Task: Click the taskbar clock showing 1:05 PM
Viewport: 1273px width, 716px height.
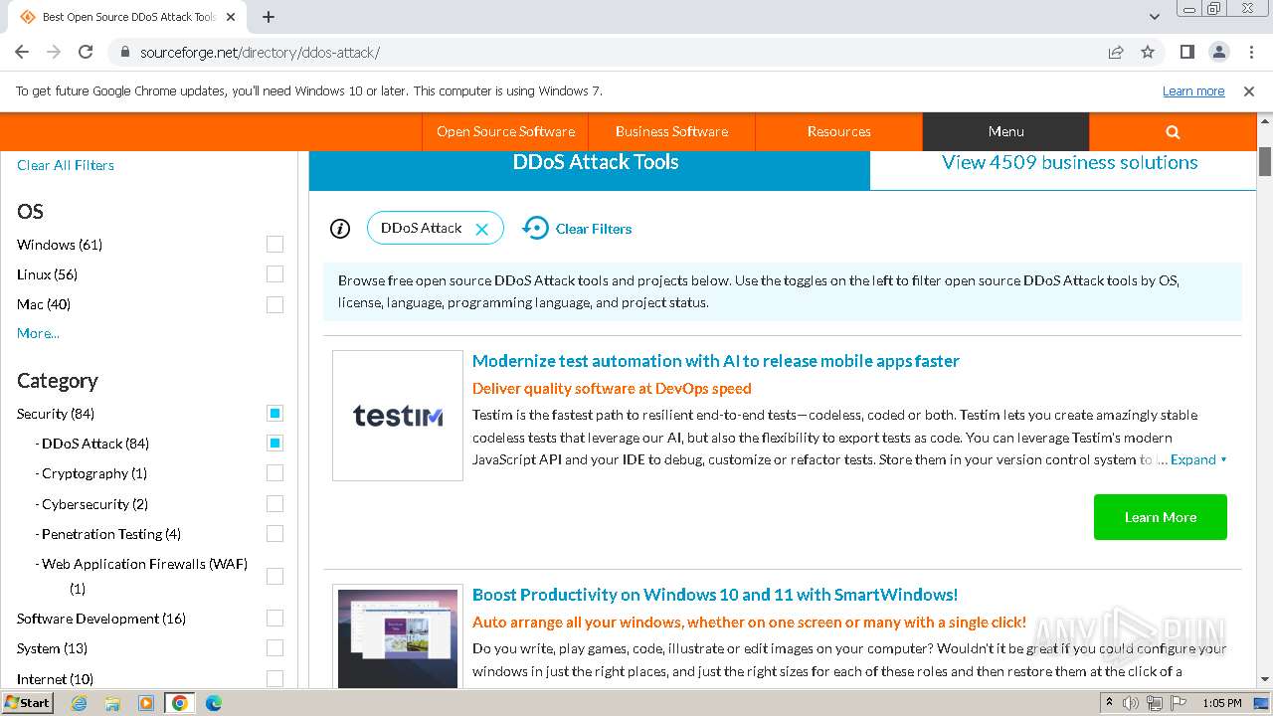Action: [x=1221, y=703]
